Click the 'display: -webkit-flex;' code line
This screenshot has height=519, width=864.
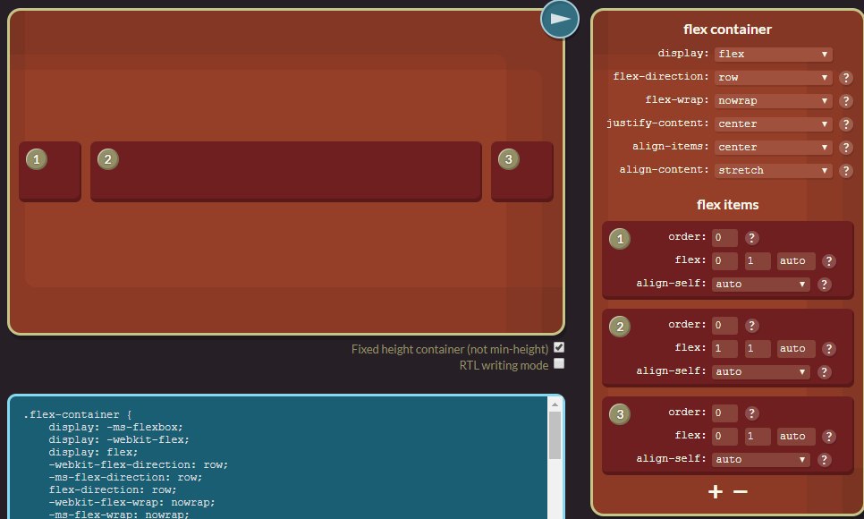click(x=118, y=439)
